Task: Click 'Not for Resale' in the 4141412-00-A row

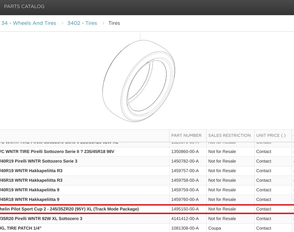Action: pyautogui.click(x=222, y=218)
